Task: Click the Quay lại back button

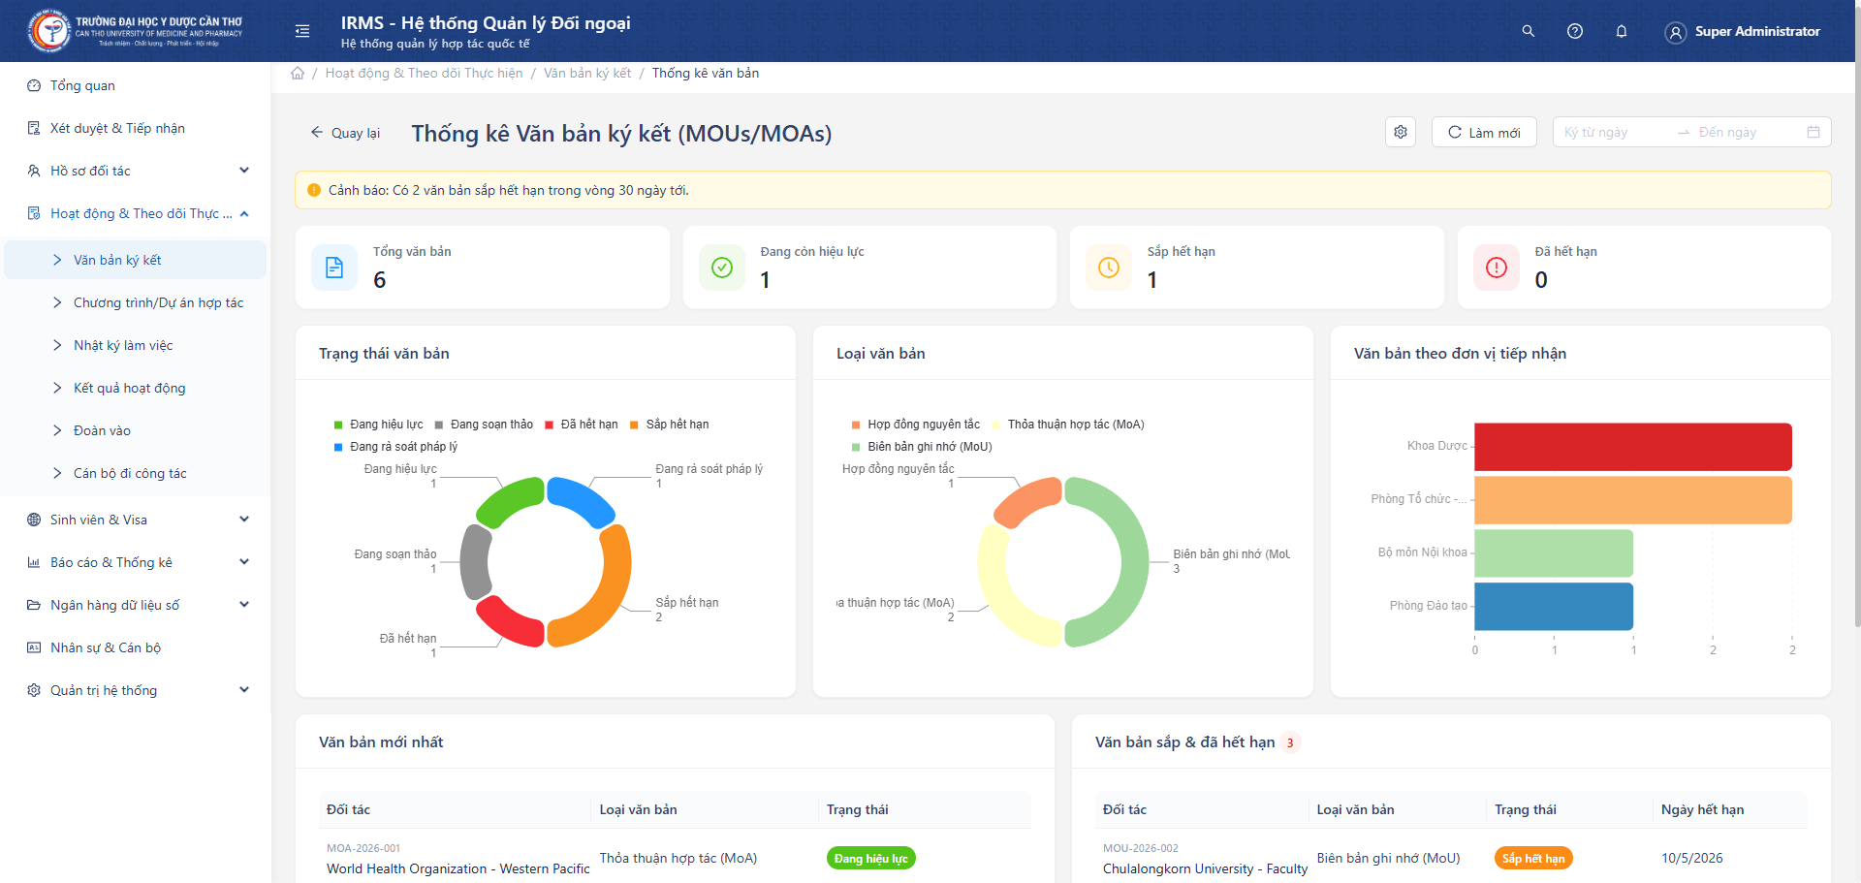Action: [345, 133]
